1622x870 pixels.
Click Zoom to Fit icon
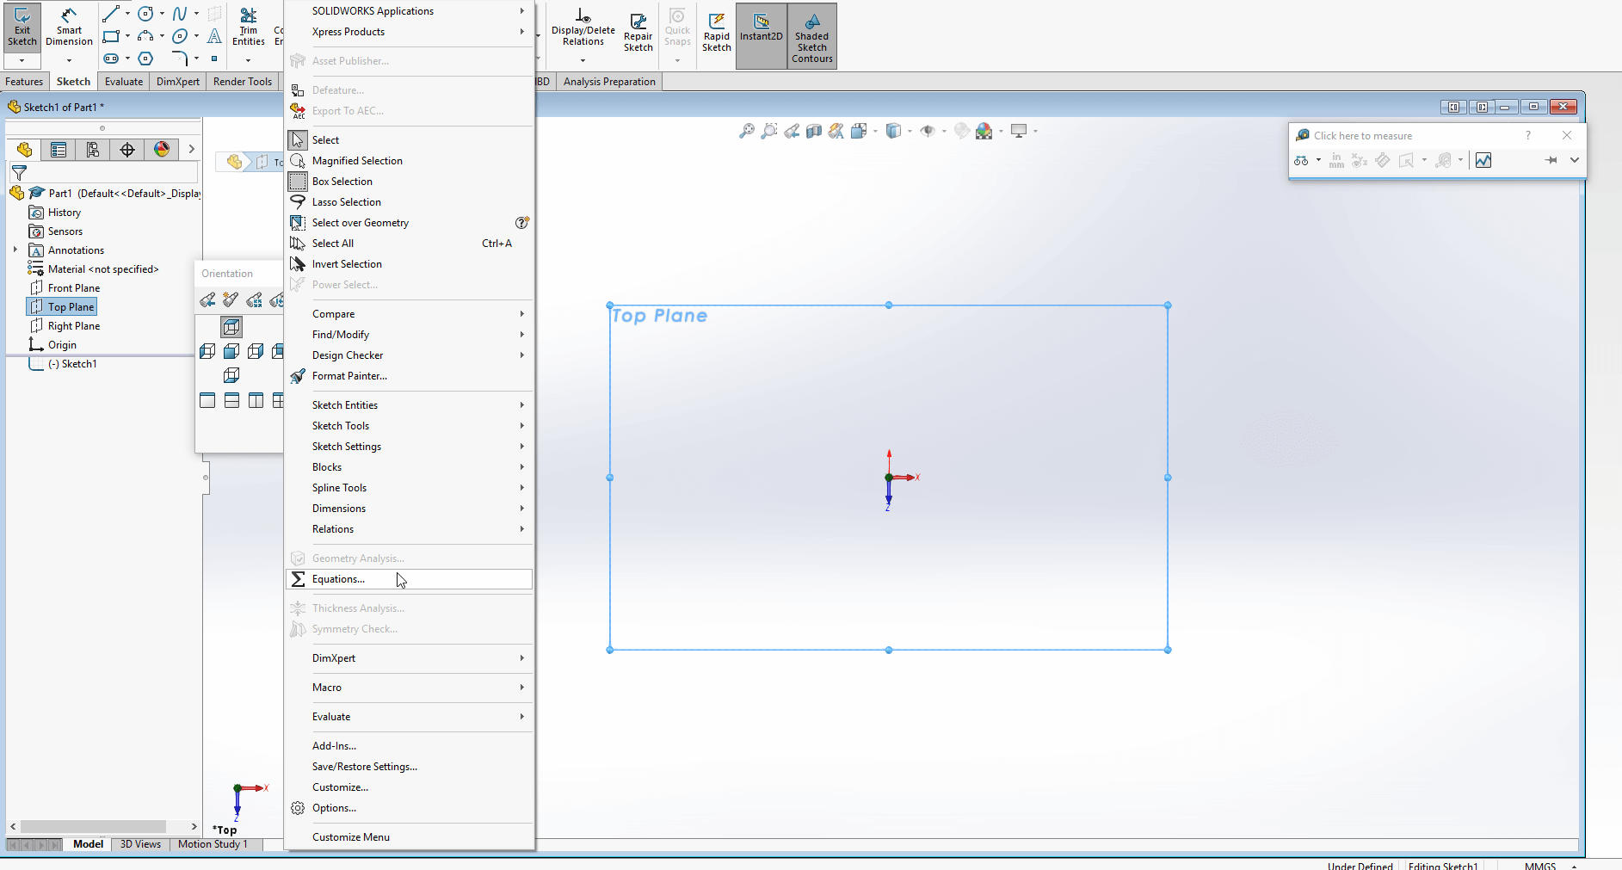[x=747, y=131]
